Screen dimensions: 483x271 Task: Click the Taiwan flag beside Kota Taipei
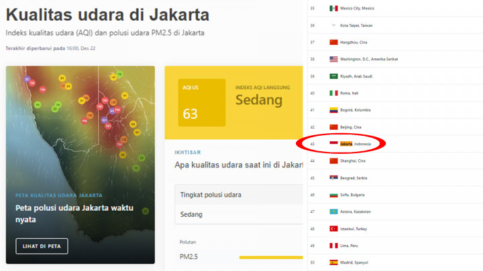coord(333,25)
